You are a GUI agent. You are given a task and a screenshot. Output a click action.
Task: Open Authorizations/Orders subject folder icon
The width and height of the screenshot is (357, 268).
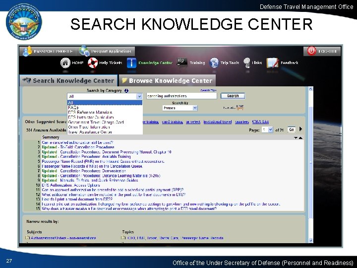click(28, 238)
